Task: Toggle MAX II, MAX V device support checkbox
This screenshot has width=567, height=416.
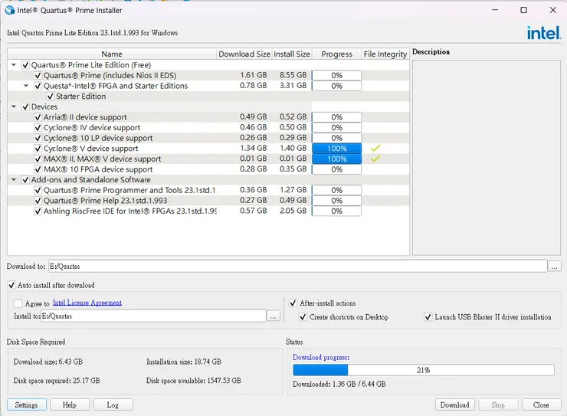Action: pyautogui.click(x=38, y=159)
